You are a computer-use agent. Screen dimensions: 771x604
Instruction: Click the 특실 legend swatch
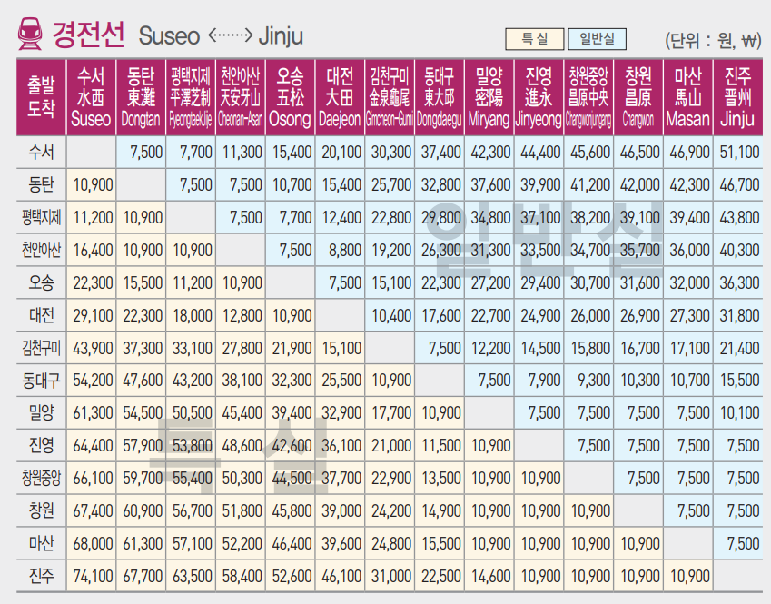click(x=534, y=39)
